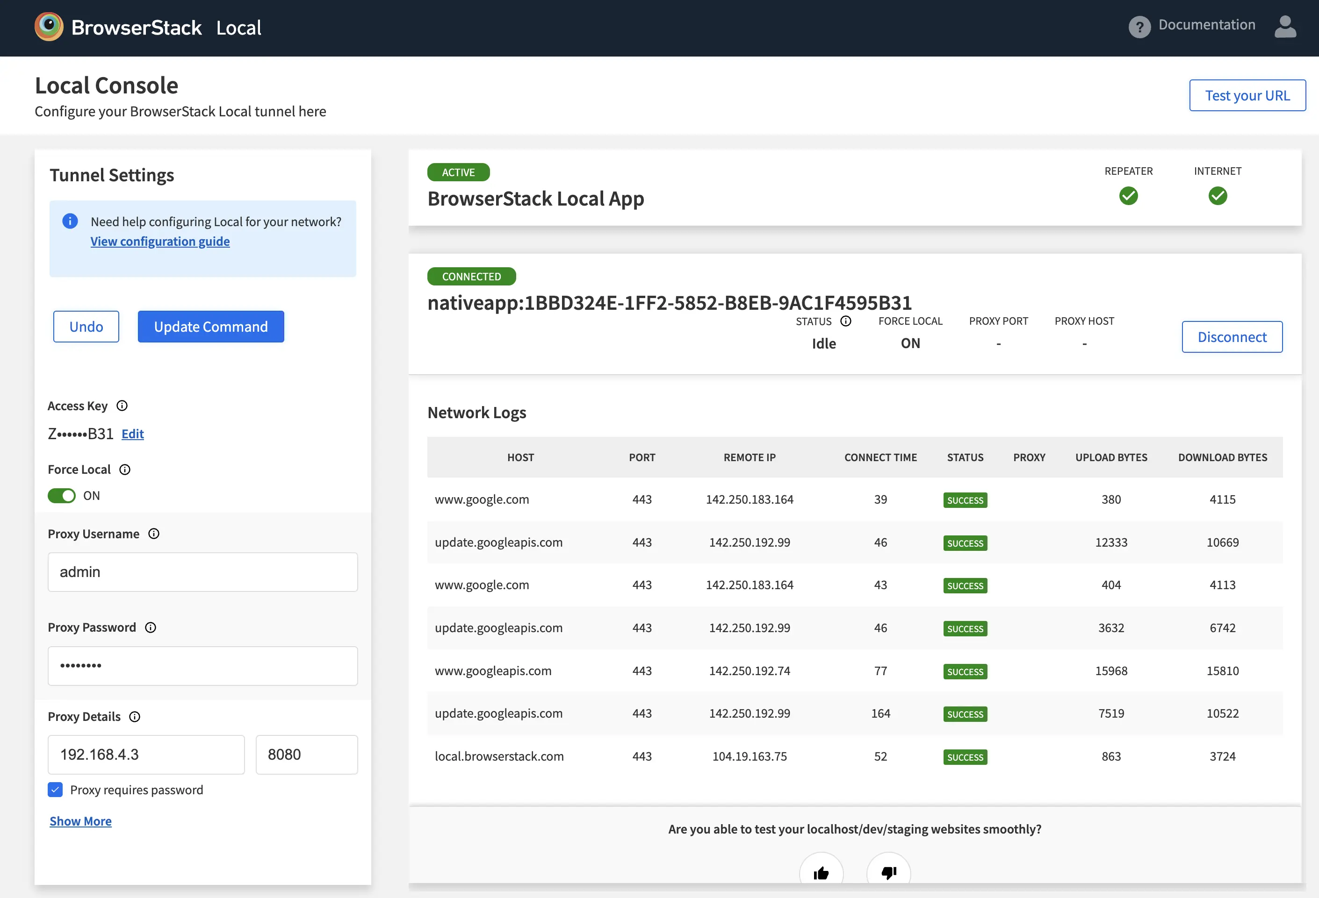The width and height of the screenshot is (1319, 898).
Task: Click the Access Key info icon
Action: [x=122, y=406]
